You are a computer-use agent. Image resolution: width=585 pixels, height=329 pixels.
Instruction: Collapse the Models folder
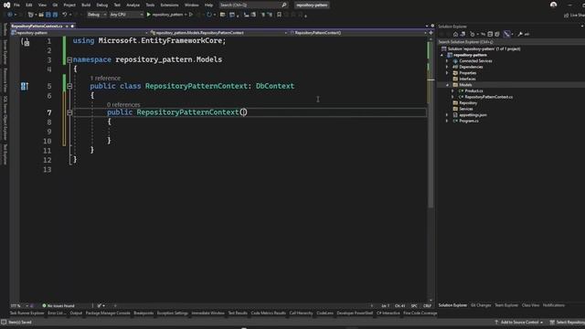click(x=447, y=85)
